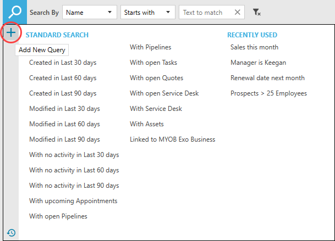Select With open Service Desk query
Image resolution: width=335 pixels, height=241 pixels.
tap(164, 93)
